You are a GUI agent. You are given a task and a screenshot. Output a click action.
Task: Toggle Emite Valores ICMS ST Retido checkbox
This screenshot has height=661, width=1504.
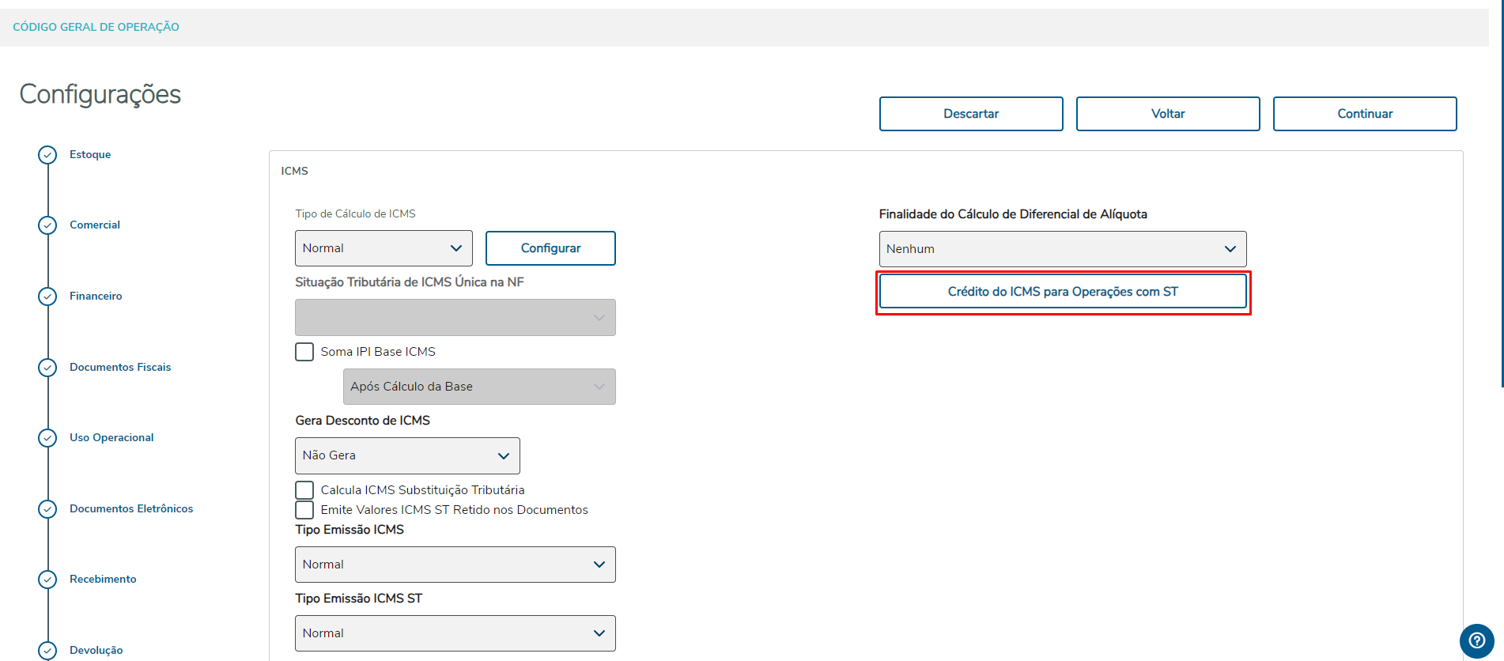pyautogui.click(x=304, y=510)
